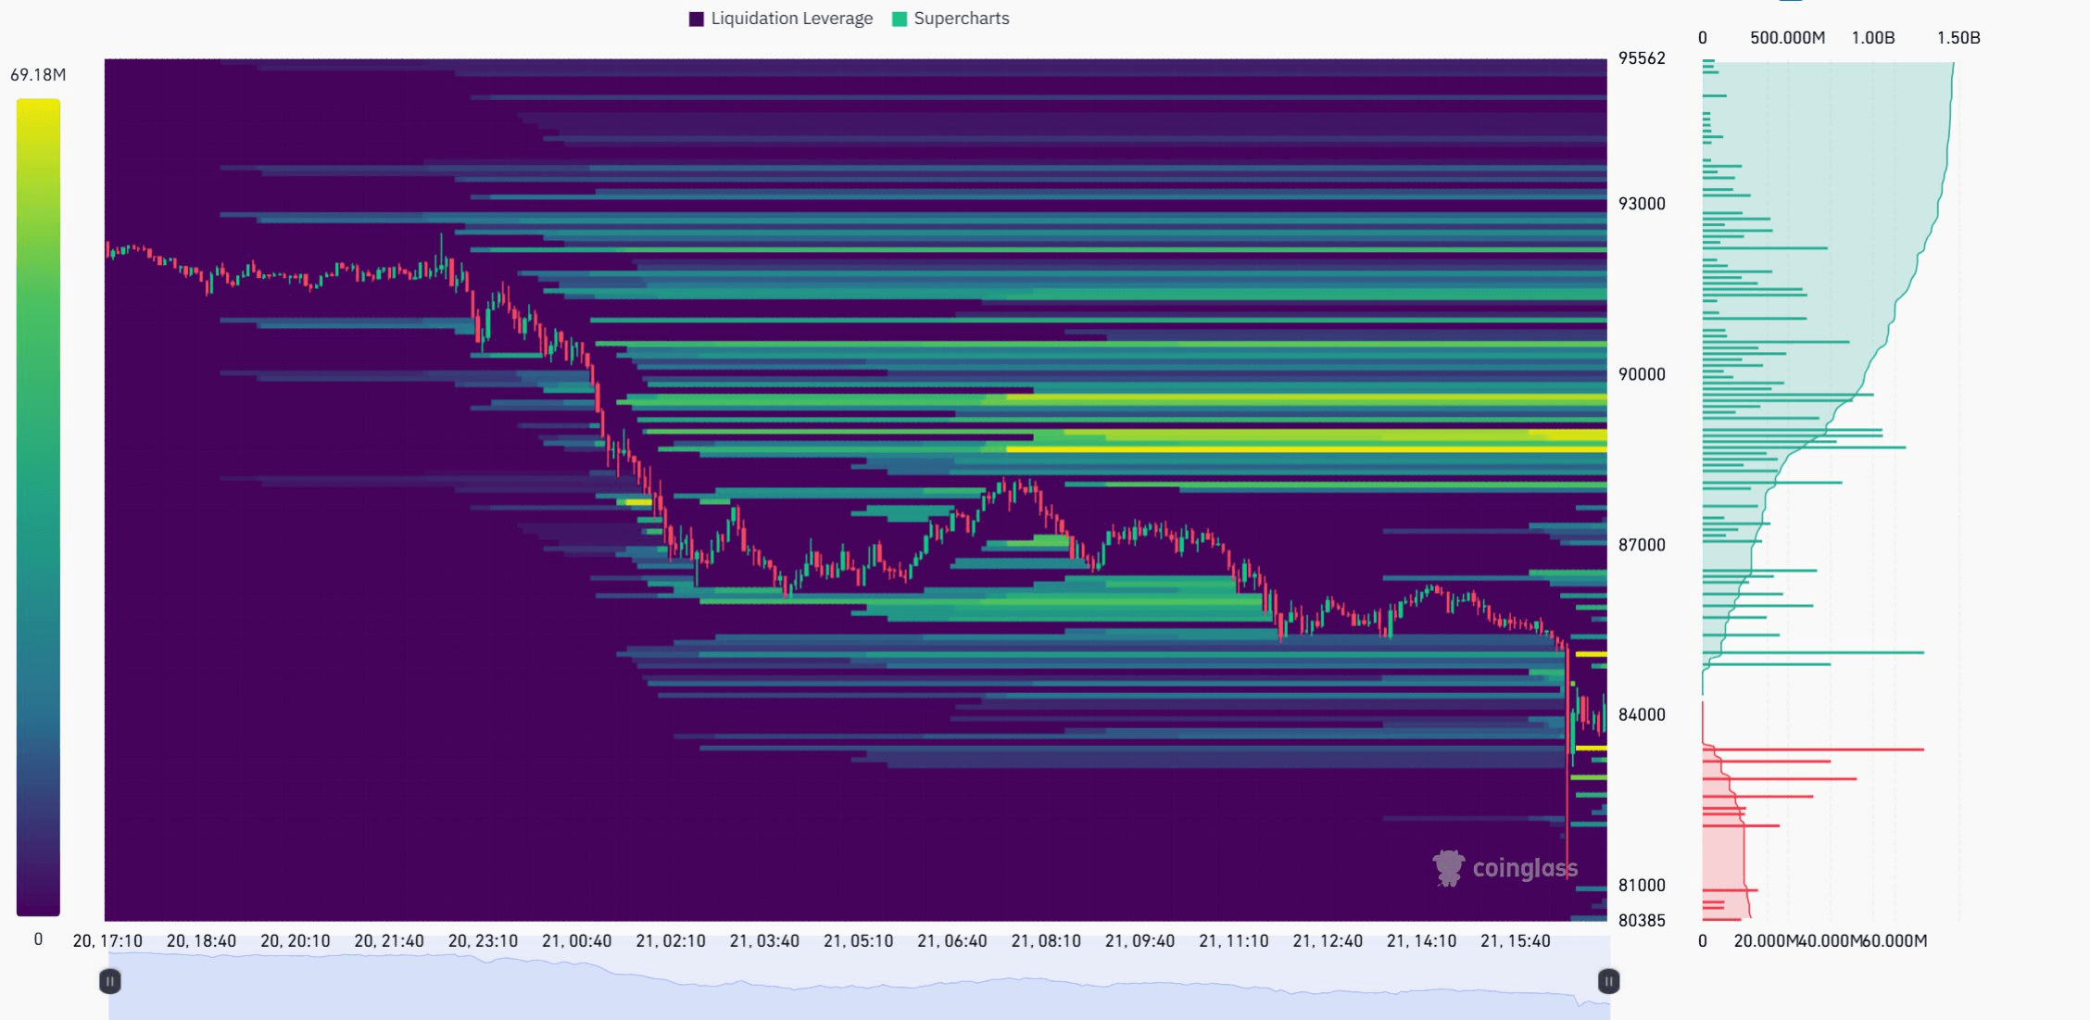The height and width of the screenshot is (1020, 2090).
Task: Click the 90000 price axis label
Action: (1641, 374)
